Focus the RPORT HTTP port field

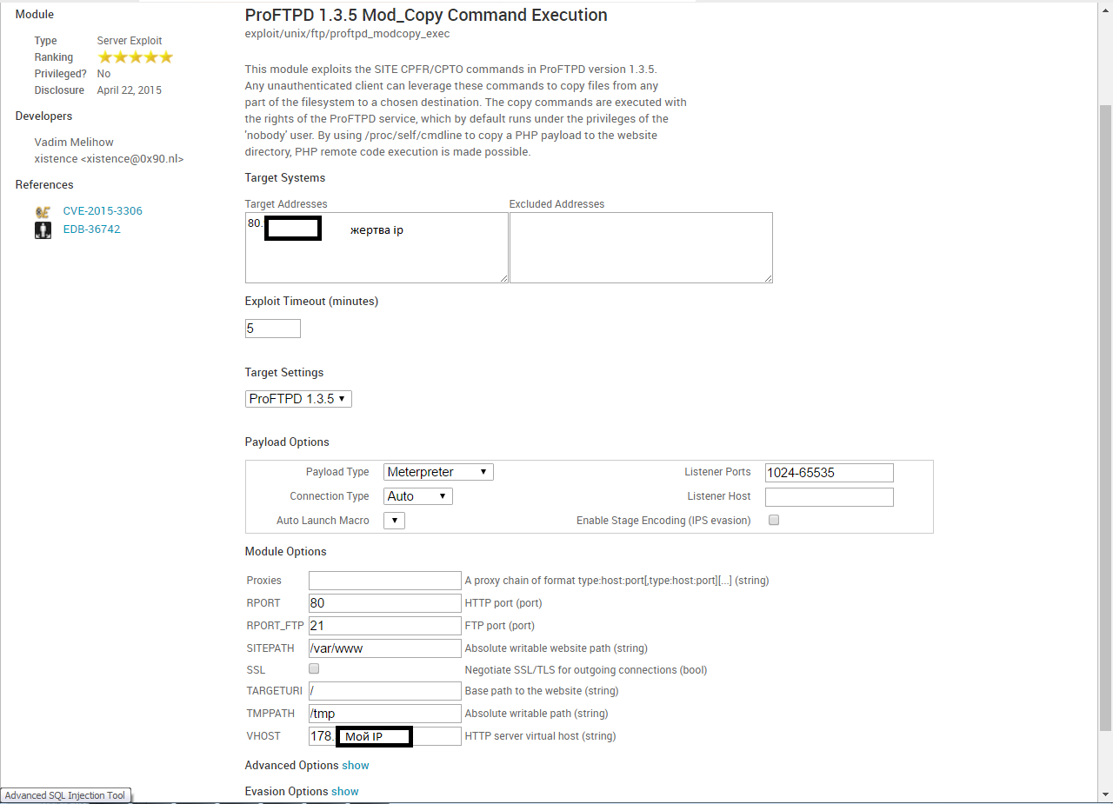[384, 603]
